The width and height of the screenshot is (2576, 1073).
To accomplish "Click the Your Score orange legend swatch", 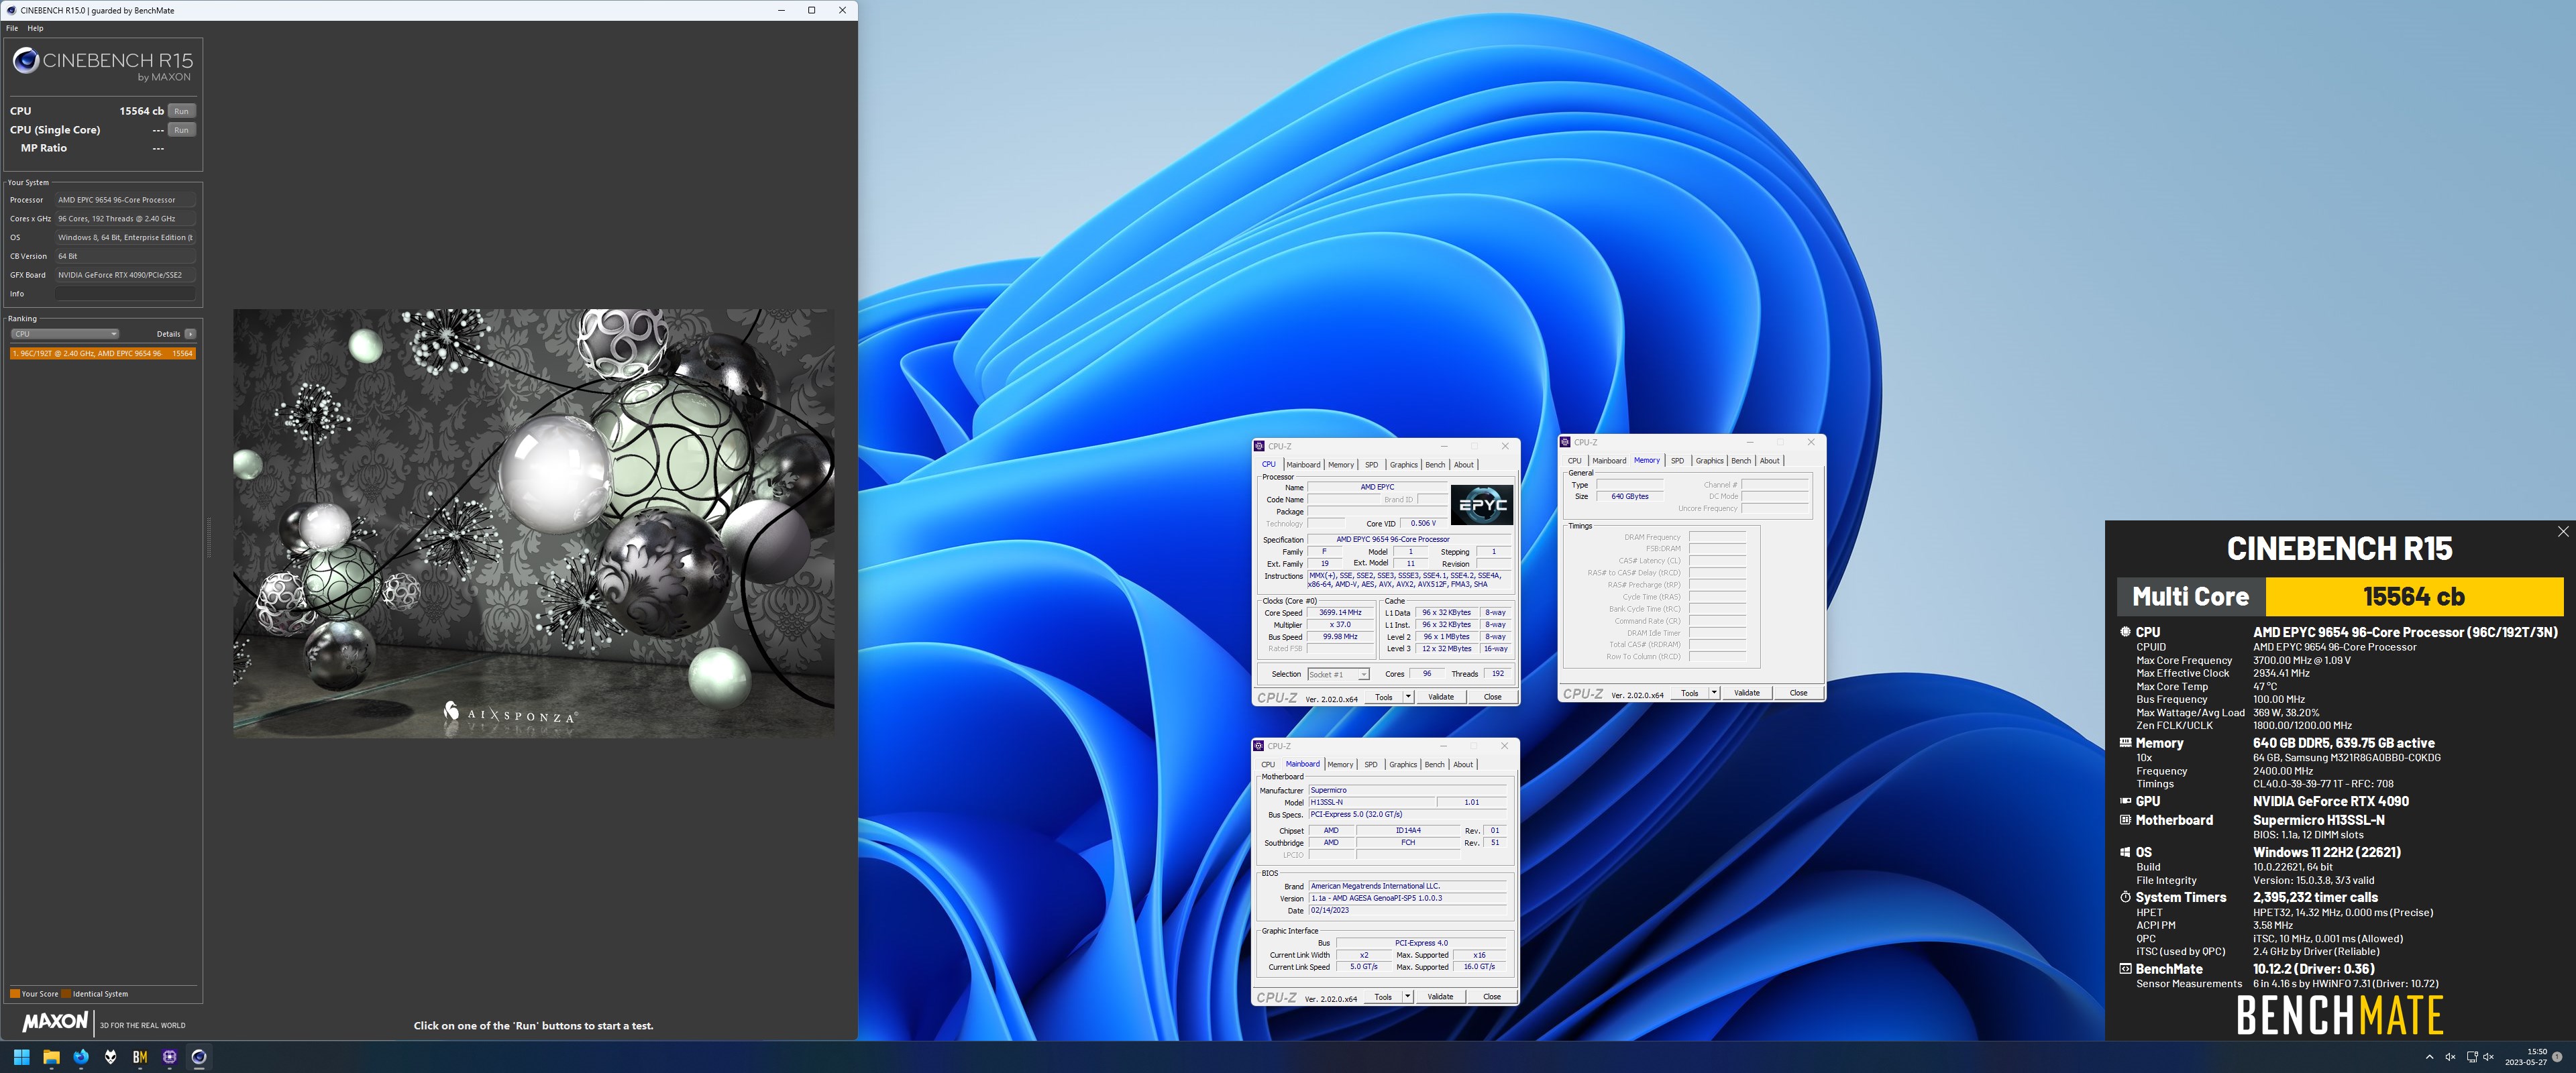I will coord(15,994).
